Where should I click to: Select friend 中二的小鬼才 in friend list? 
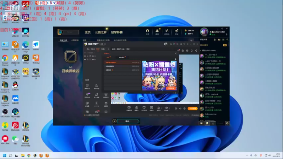pyautogui.click(x=214, y=56)
